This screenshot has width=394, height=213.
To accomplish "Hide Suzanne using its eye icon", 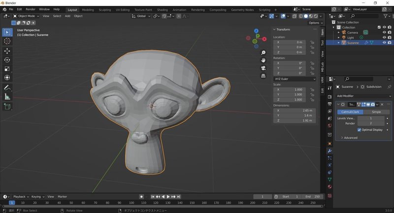I will click(384, 43).
